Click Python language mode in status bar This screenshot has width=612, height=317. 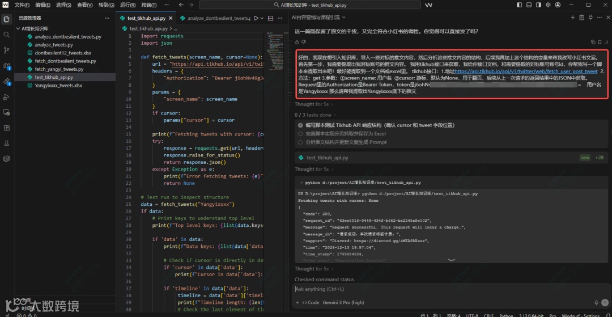coord(506,315)
